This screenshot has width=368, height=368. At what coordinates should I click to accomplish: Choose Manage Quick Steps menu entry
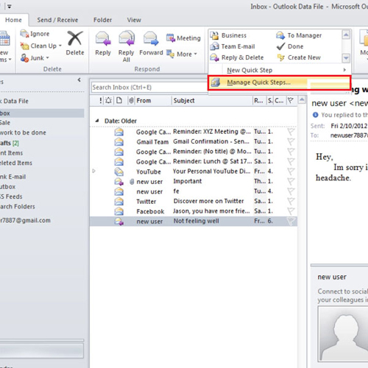click(280, 82)
